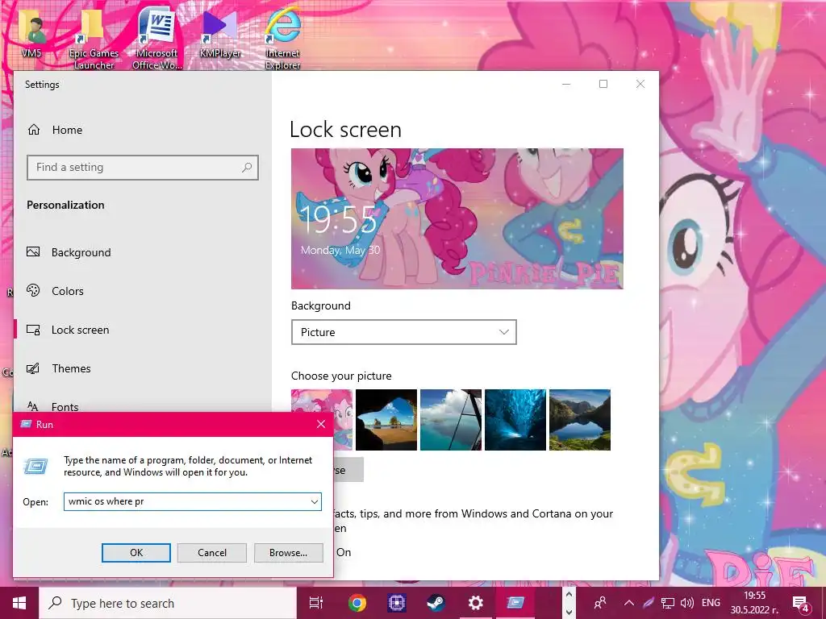The width and height of the screenshot is (826, 619).
Task: Open network status tray icon
Action: pos(667,603)
